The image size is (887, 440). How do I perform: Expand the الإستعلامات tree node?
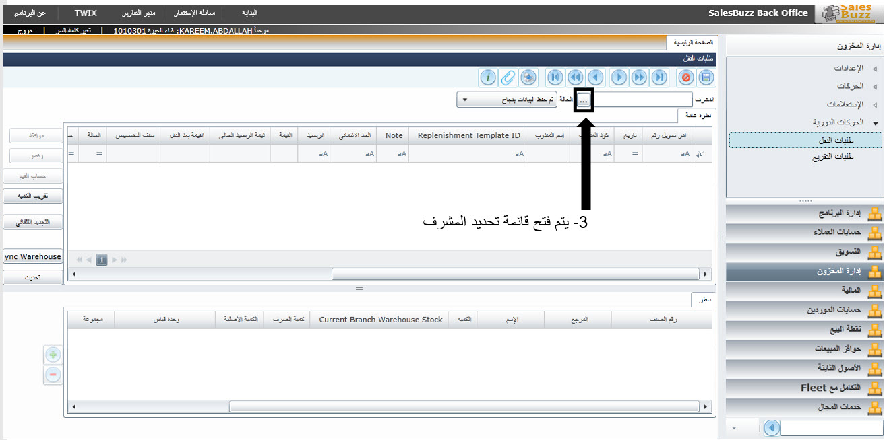[x=875, y=105]
